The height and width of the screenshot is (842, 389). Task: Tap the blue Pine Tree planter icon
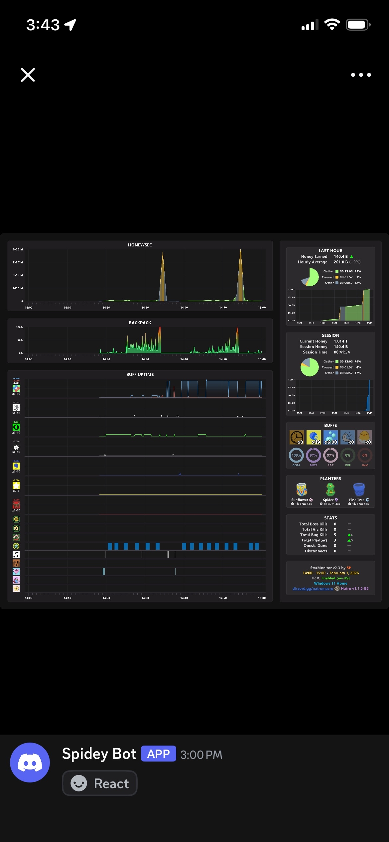pyautogui.click(x=359, y=490)
